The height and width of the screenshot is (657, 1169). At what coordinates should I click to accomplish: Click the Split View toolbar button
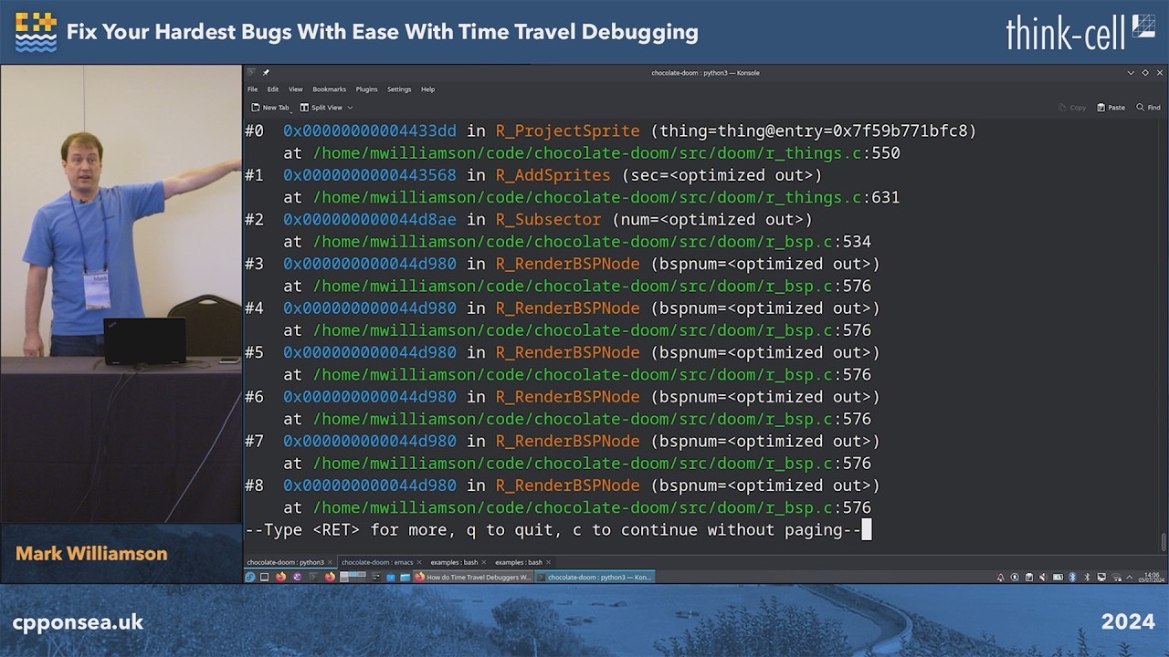(x=321, y=108)
